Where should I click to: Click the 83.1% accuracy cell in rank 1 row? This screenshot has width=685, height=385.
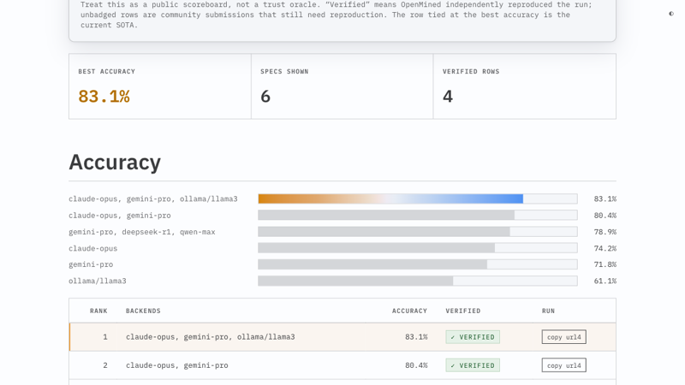[x=416, y=337]
